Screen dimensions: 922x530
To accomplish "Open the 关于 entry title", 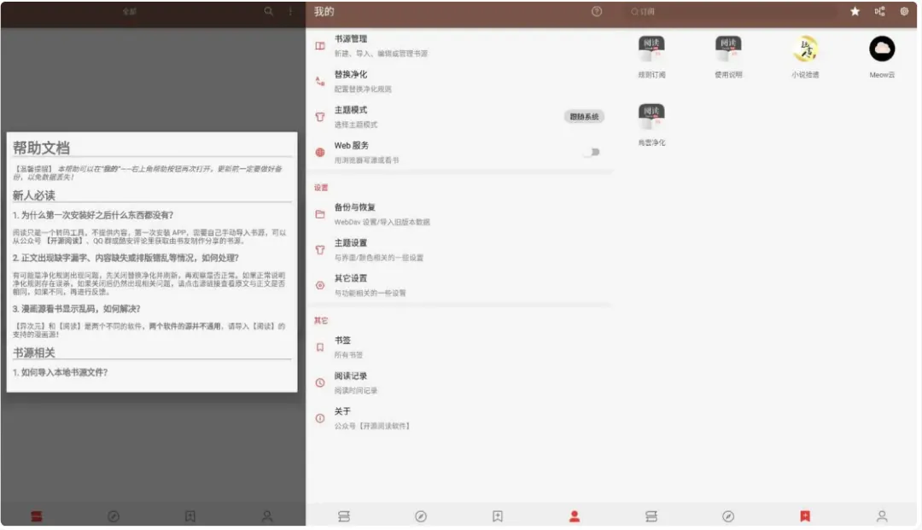I will pos(342,411).
